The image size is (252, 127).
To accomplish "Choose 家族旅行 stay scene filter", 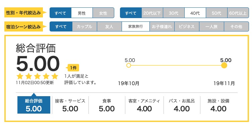I will point(136,26).
